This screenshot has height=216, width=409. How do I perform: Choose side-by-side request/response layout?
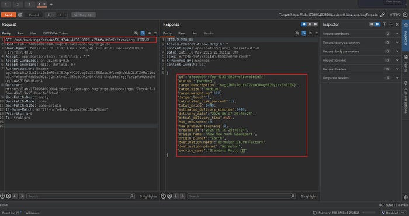[304, 24]
